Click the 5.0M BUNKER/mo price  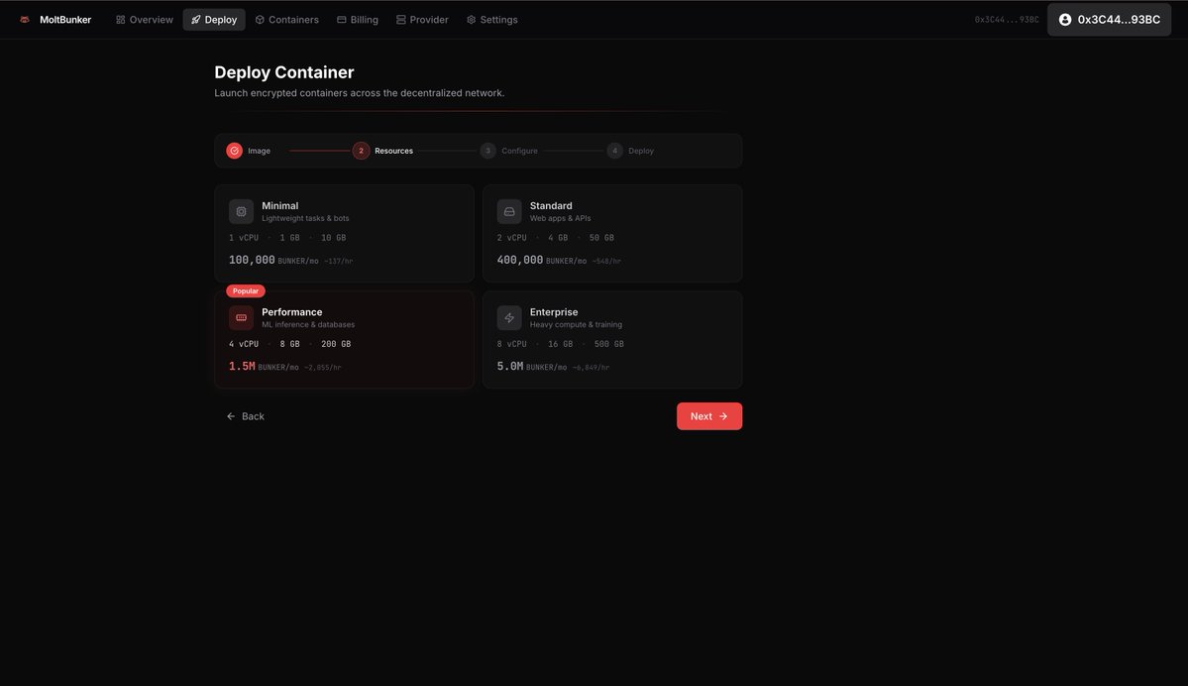point(532,366)
